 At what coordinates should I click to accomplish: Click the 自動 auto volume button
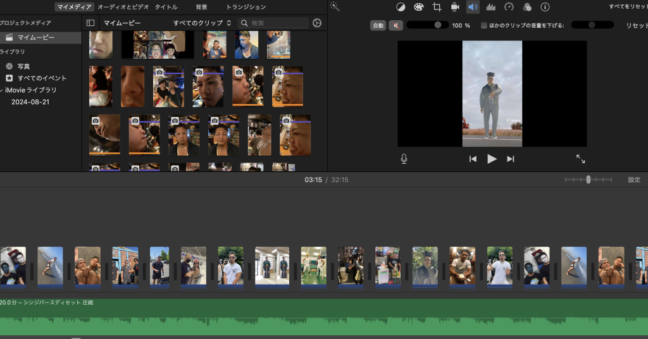coord(378,25)
